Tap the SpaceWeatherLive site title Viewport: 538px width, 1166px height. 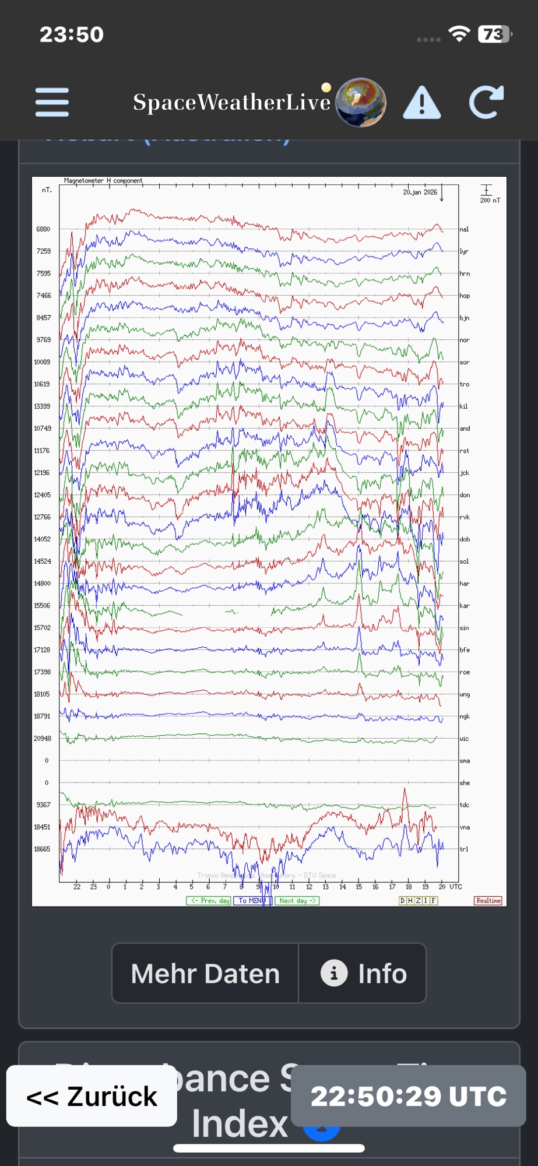231,102
